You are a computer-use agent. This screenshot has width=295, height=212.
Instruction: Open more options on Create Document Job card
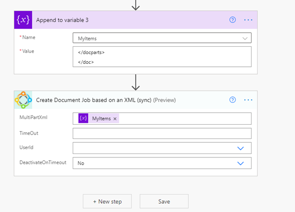coord(249,100)
